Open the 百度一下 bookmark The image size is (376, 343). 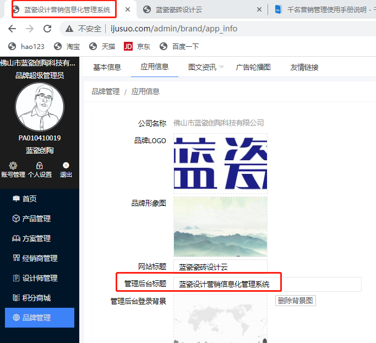[179, 46]
